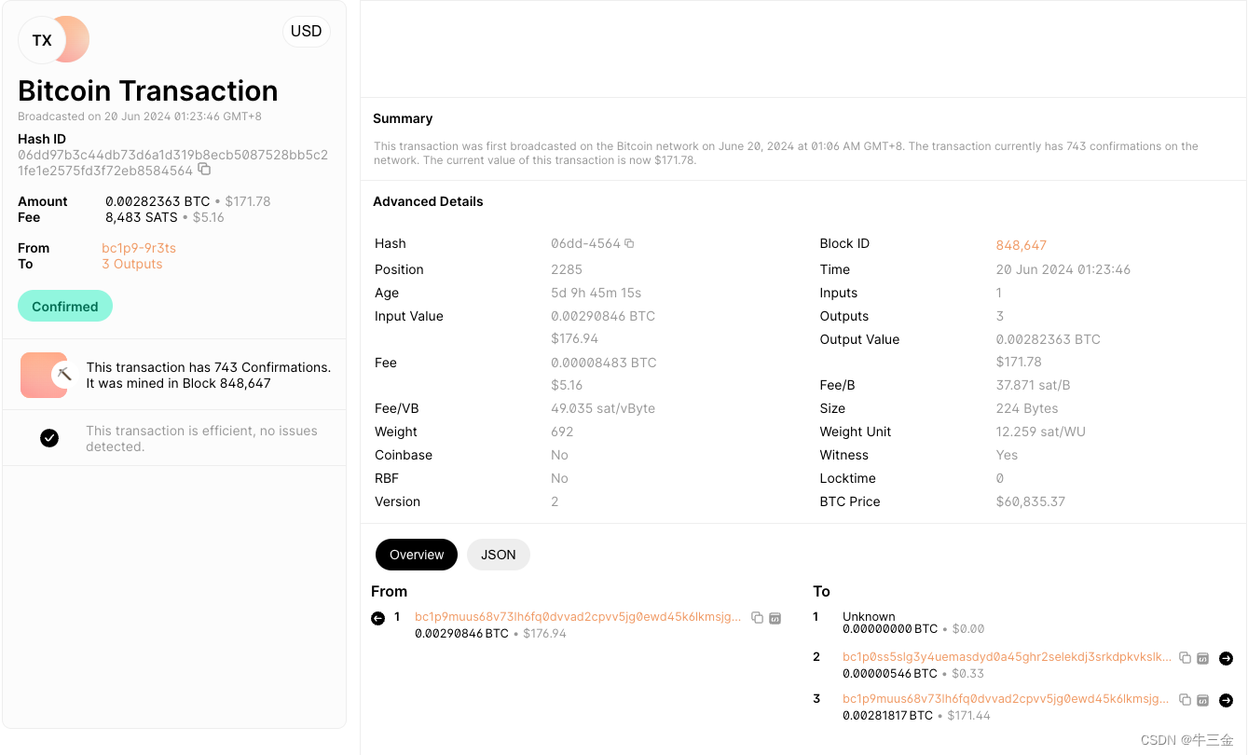This screenshot has height=755, width=1248.
Task: Click the Version value 2
Action: (555, 501)
